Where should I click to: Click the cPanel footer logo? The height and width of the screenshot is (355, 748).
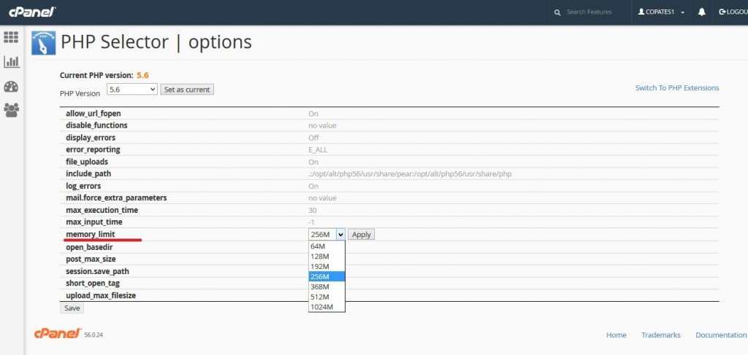[58, 334]
